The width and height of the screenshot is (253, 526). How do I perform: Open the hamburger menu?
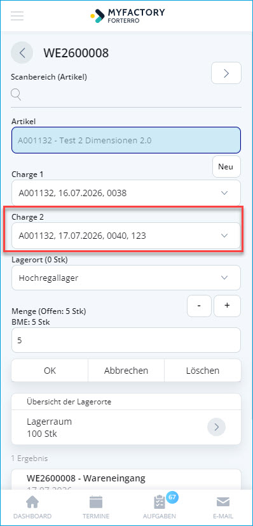(17, 16)
